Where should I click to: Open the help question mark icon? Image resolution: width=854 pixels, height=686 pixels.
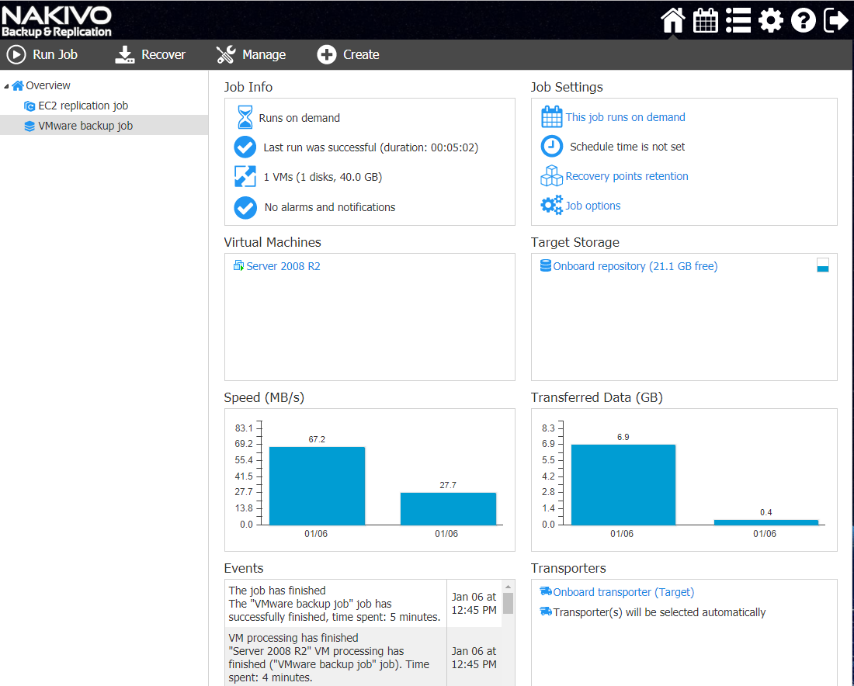[804, 21]
